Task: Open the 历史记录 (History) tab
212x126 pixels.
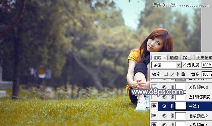Action: [x=204, y=58]
